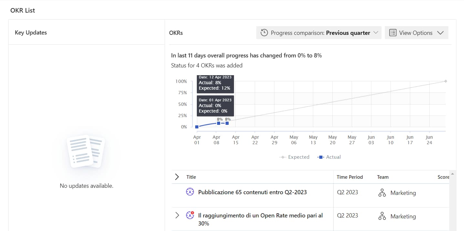Expand all rows using the Title header chevron
The image size is (464, 231).
click(x=177, y=177)
